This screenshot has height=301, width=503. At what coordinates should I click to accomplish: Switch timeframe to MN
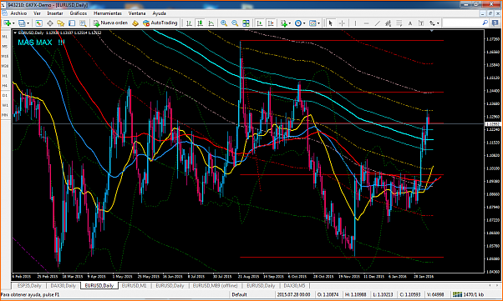click(5, 114)
